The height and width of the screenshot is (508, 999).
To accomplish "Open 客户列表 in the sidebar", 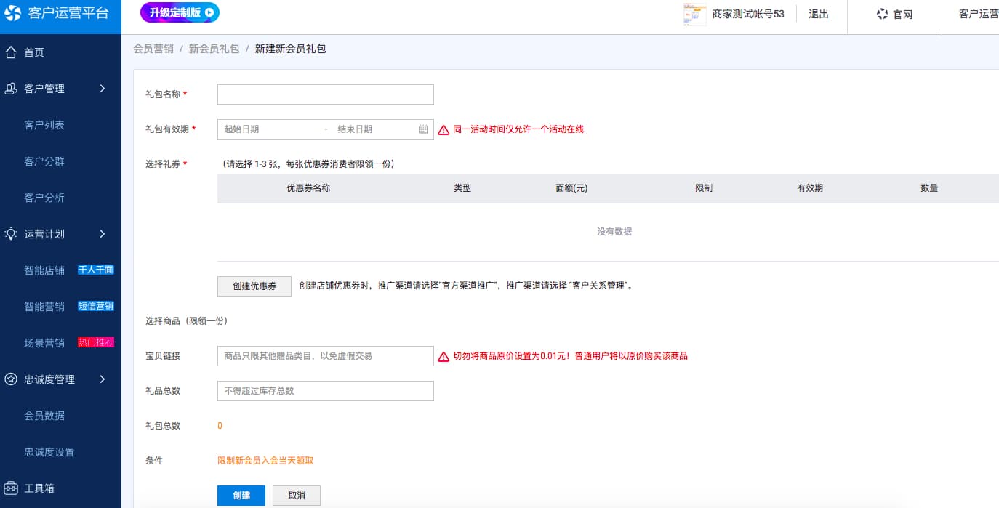I will click(44, 125).
